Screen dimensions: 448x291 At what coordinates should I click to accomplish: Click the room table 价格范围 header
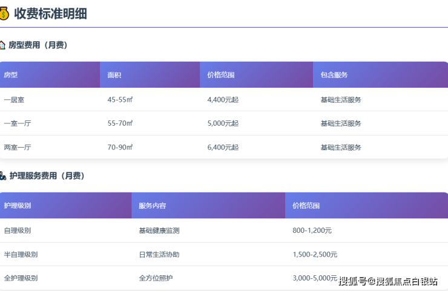pos(220,75)
